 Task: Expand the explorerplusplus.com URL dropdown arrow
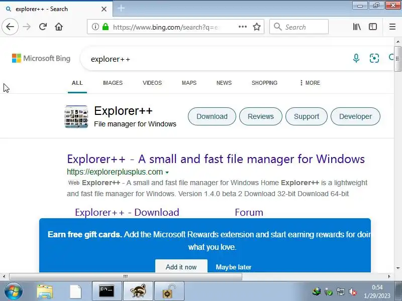pyautogui.click(x=167, y=173)
